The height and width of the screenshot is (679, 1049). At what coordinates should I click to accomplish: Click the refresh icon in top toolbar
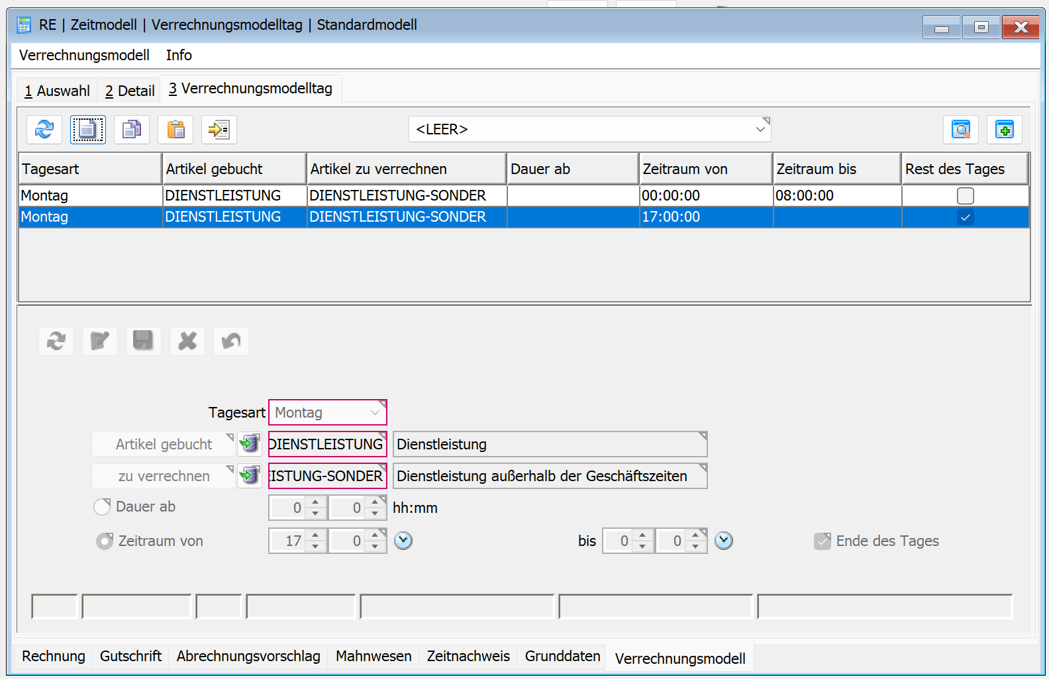pyautogui.click(x=44, y=130)
